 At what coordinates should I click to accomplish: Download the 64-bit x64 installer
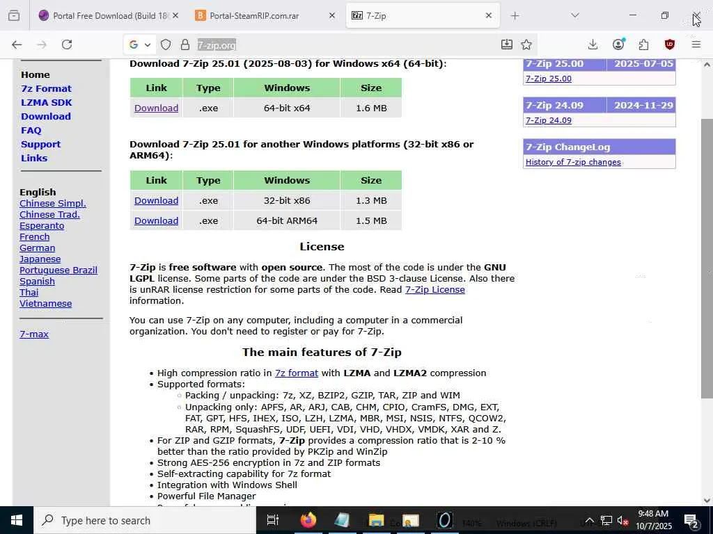tap(156, 108)
